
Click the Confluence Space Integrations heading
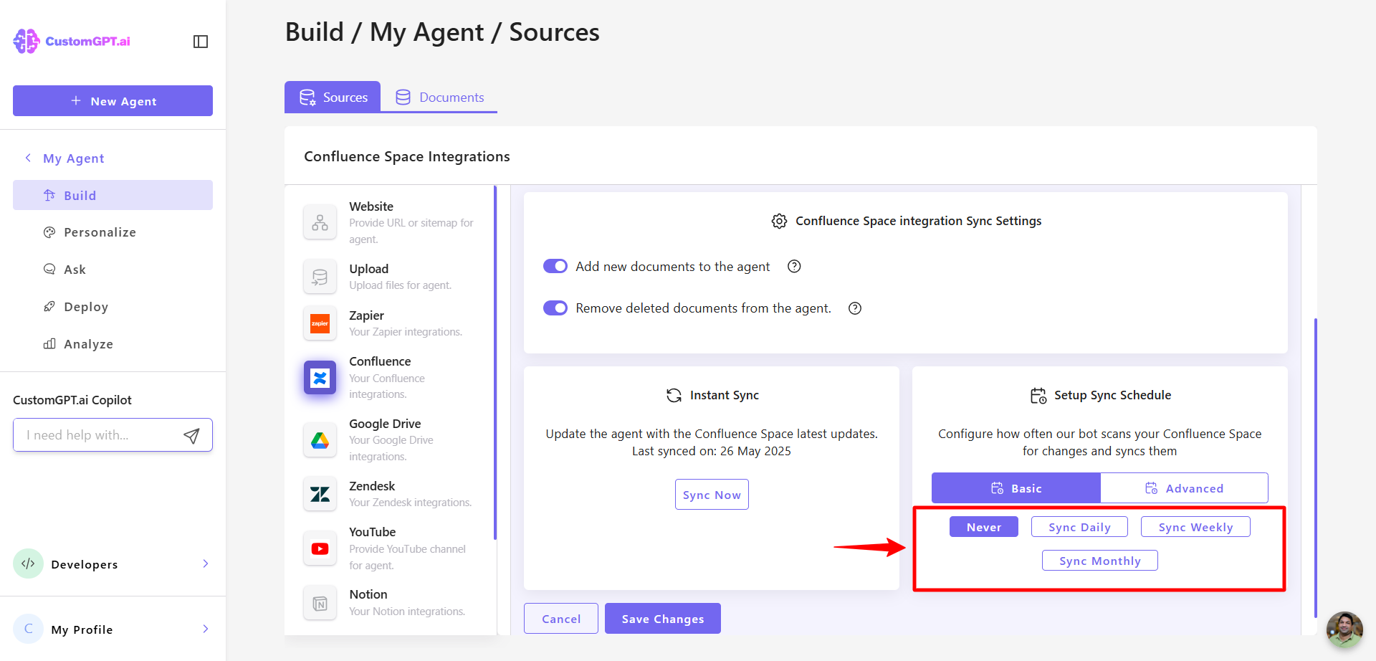coord(407,156)
